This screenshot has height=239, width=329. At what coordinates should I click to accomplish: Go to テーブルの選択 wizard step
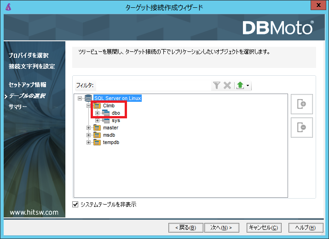(x=27, y=96)
